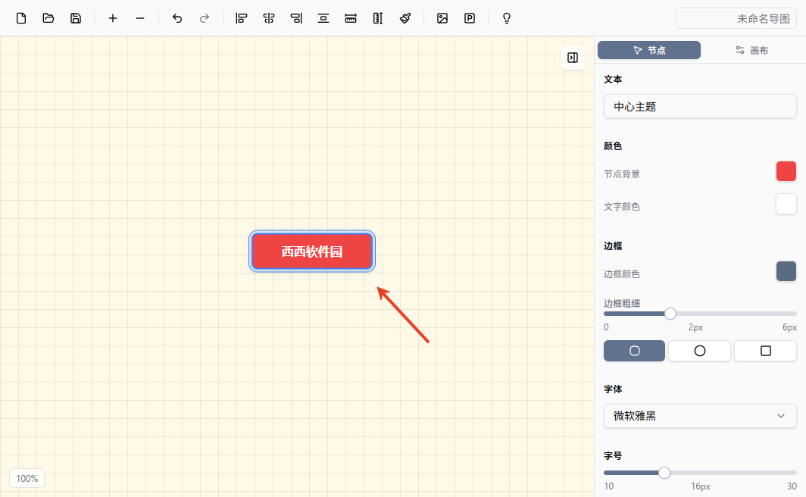Open the 微软雅黑 font dropdown
The image size is (806, 497).
(700, 416)
